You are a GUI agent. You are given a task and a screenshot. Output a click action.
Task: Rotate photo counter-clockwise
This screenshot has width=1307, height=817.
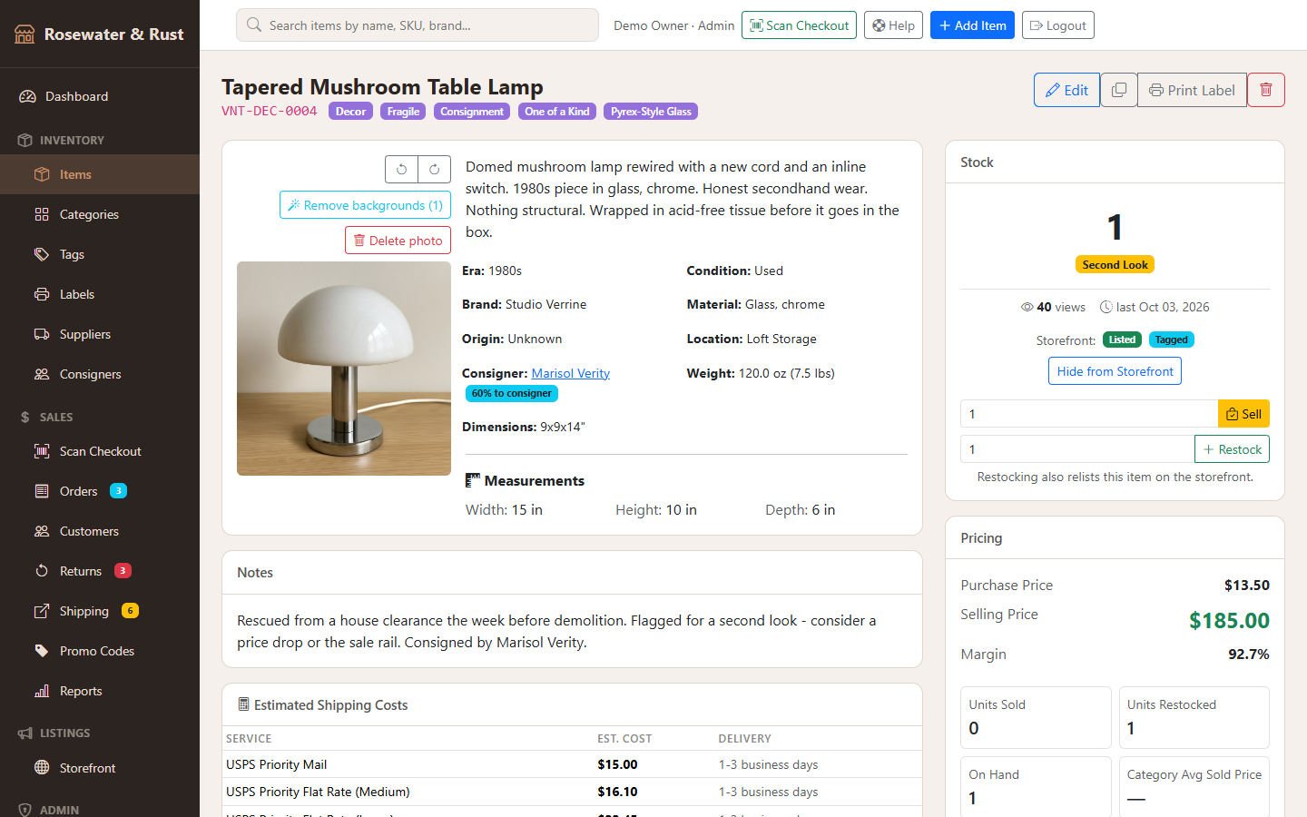[401, 169]
